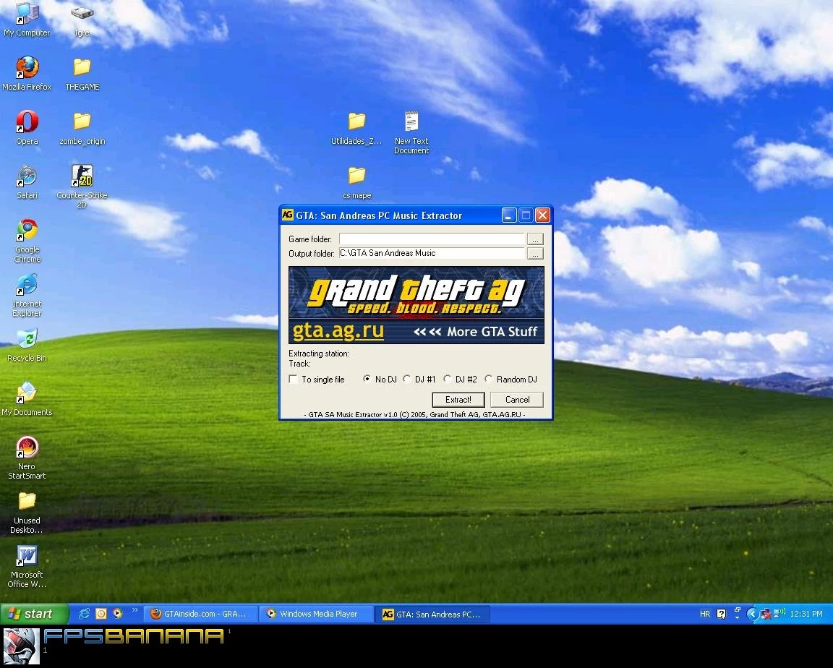Enable the To single file checkbox

coord(293,379)
